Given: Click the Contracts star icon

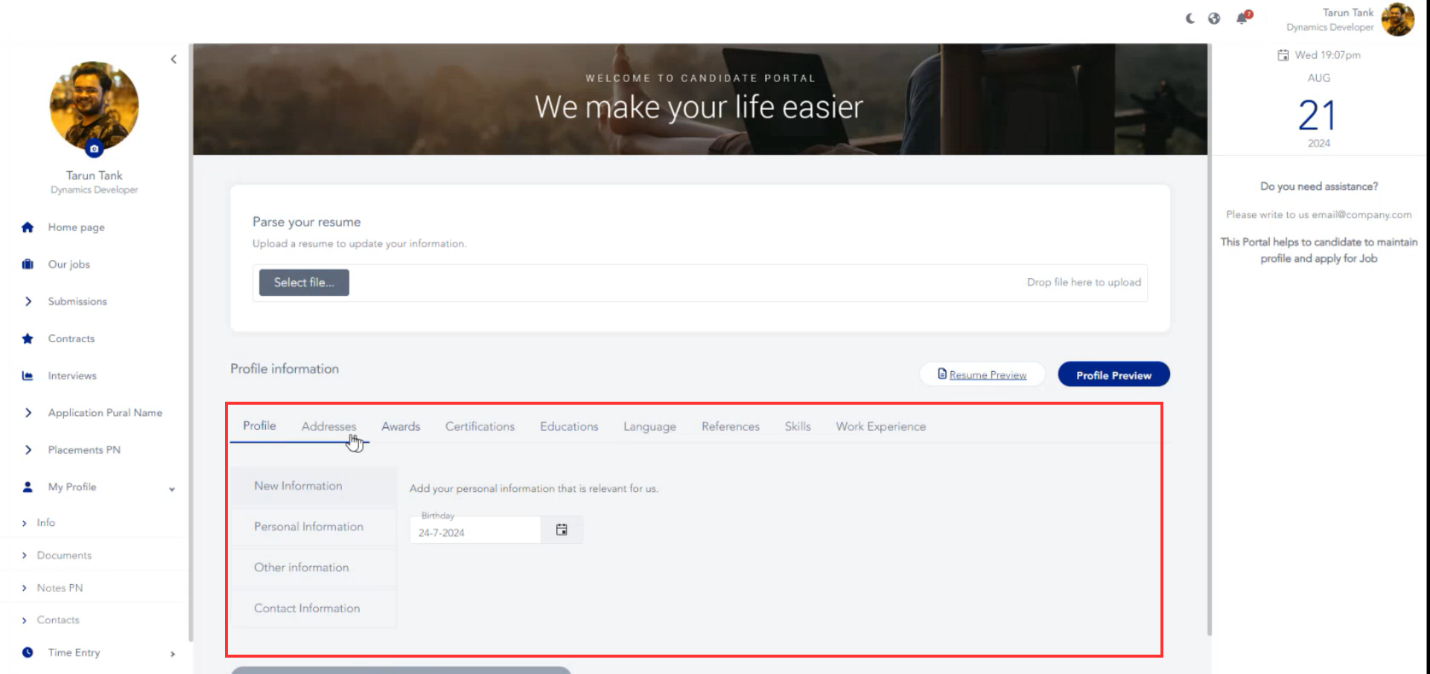Looking at the screenshot, I should [28, 338].
